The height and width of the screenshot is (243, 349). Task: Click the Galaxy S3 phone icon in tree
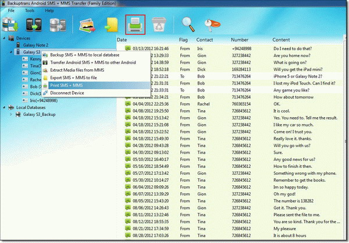click(x=18, y=52)
